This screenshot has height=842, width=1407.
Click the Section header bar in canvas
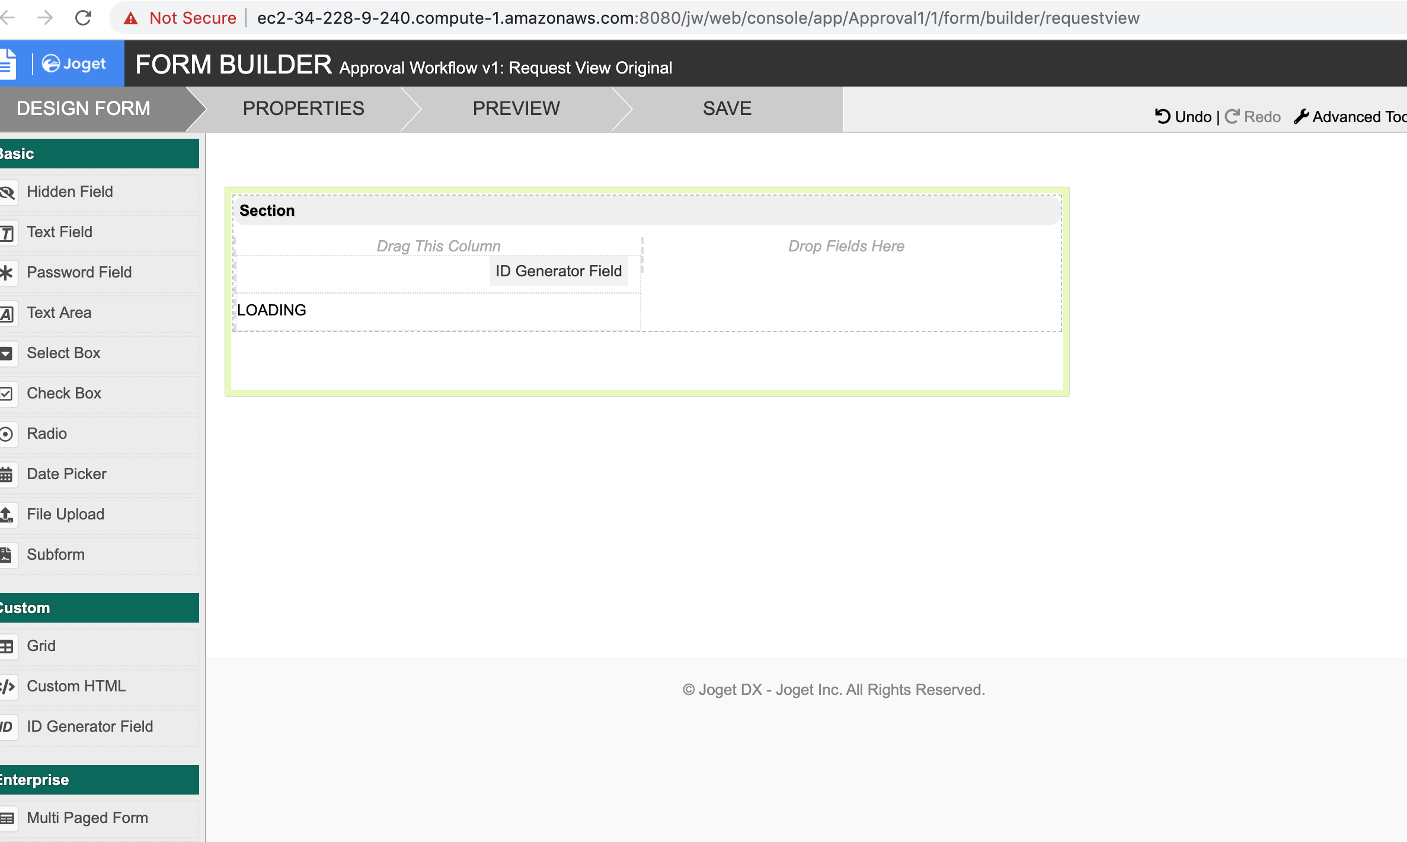(x=646, y=210)
